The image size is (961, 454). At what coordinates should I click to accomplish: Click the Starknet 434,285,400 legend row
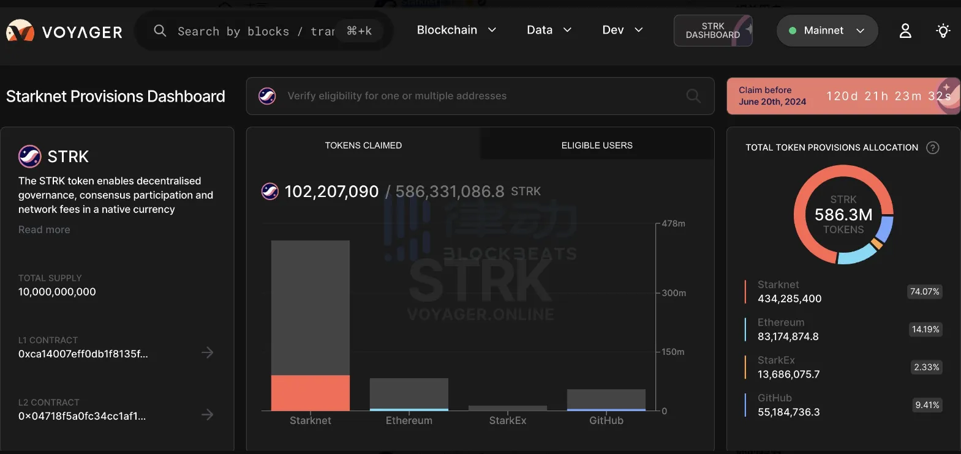point(843,292)
